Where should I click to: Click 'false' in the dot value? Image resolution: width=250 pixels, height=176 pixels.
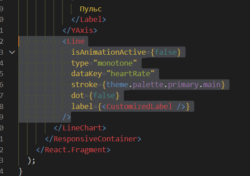tap(104, 95)
